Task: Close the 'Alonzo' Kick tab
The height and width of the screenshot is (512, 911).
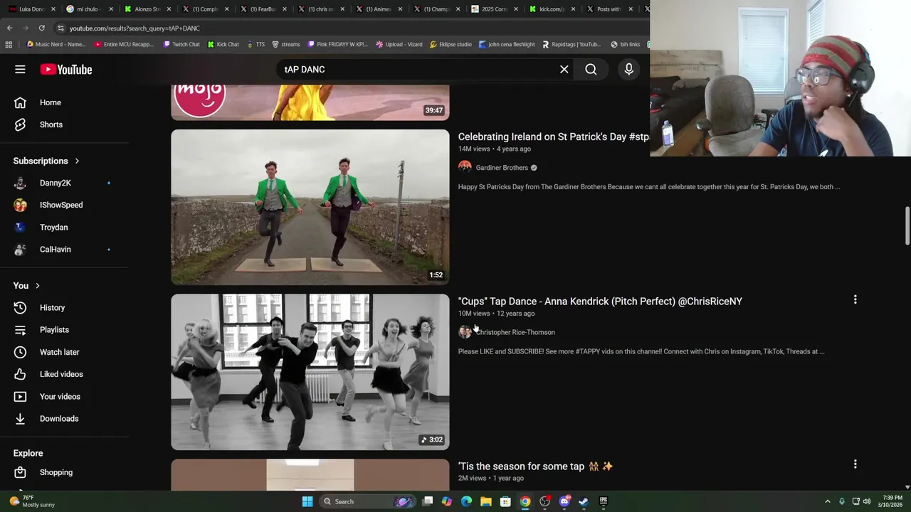Action: coord(169,9)
